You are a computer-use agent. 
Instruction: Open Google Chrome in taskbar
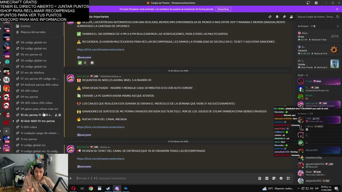pyautogui.click(x=91, y=189)
